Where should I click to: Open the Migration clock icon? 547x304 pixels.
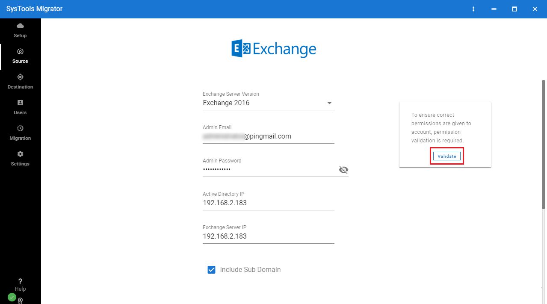pos(20,128)
